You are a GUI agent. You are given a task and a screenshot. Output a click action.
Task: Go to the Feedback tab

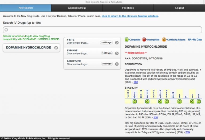click(128, 8)
